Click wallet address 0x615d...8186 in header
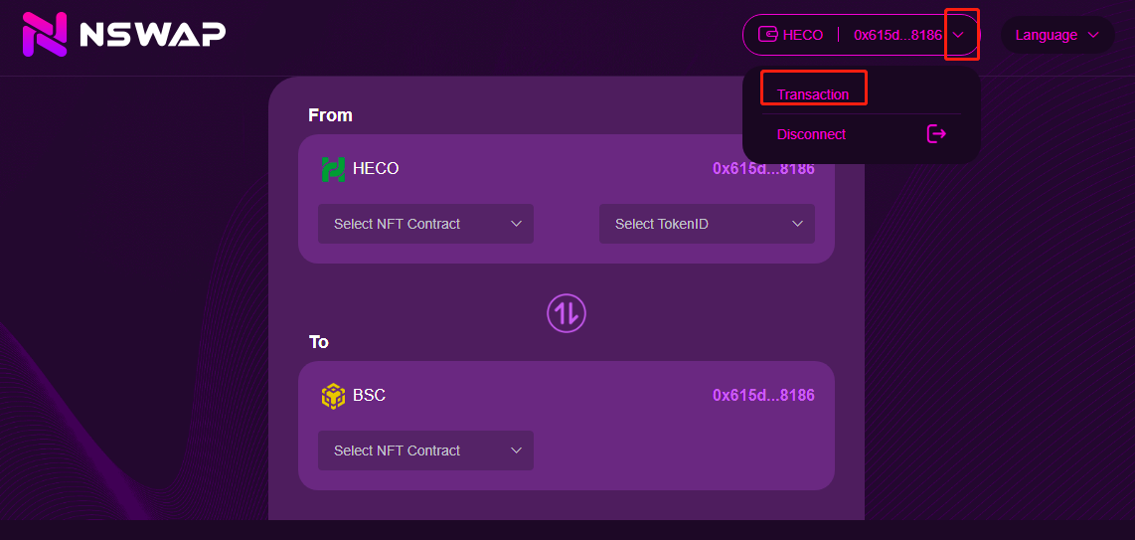The image size is (1135, 540). point(897,35)
